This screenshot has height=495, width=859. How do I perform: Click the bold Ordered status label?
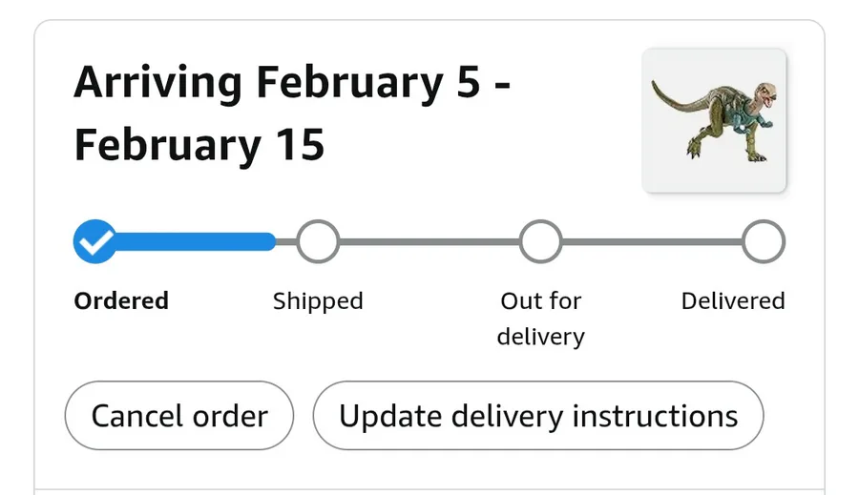(x=121, y=301)
